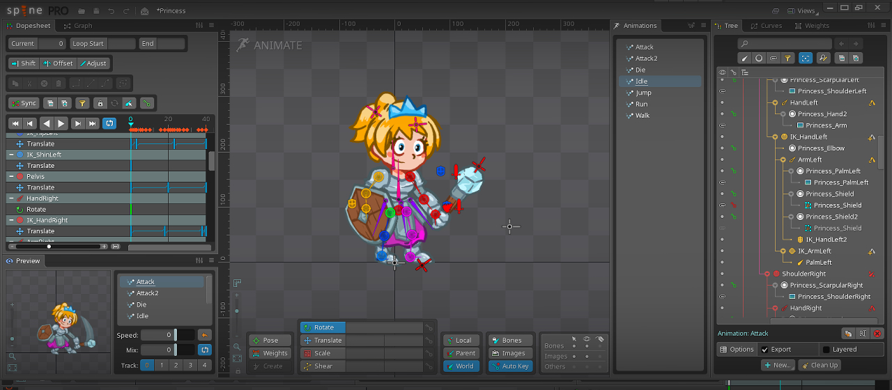
Task: Click the open project folder icon
Action: pyautogui.click(x=82, y=11)
